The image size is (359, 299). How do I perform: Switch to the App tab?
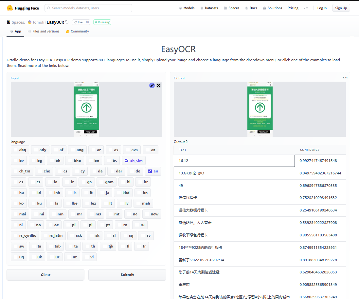[x=16, y=31]
